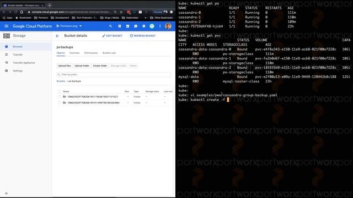Click the EDIT BUCKET button
The width and height of the screenshot is (353, 198).
(113, 36)
